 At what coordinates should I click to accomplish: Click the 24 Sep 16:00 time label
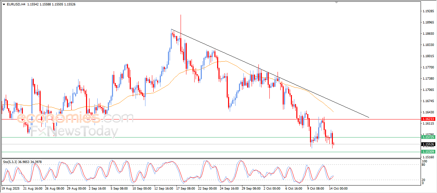[229, 188]
